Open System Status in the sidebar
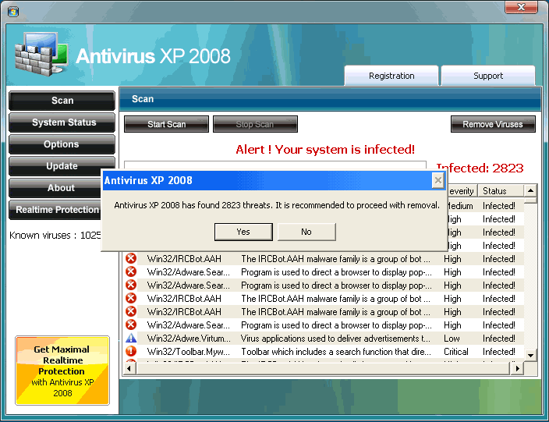Viewport: 549px width, 422px height. 62,122
